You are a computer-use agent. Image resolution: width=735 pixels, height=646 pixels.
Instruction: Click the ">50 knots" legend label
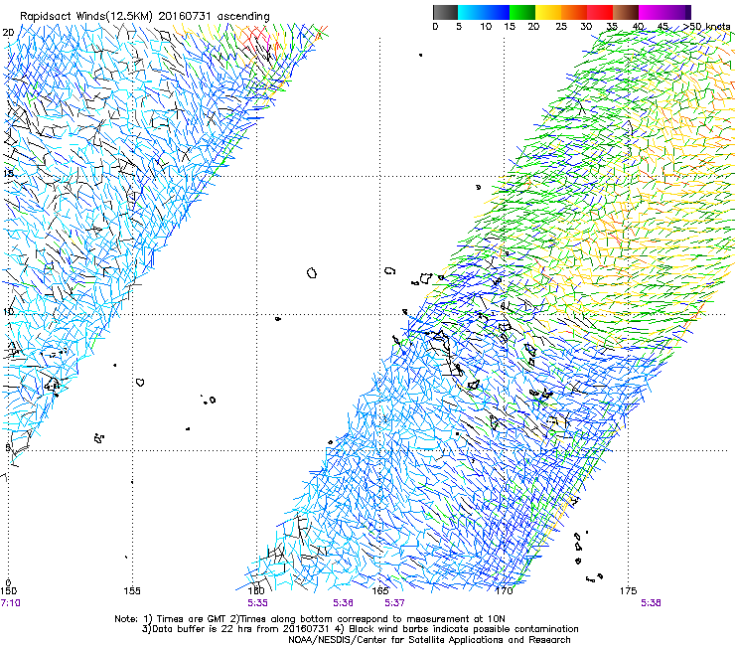[x=707, y=27]
